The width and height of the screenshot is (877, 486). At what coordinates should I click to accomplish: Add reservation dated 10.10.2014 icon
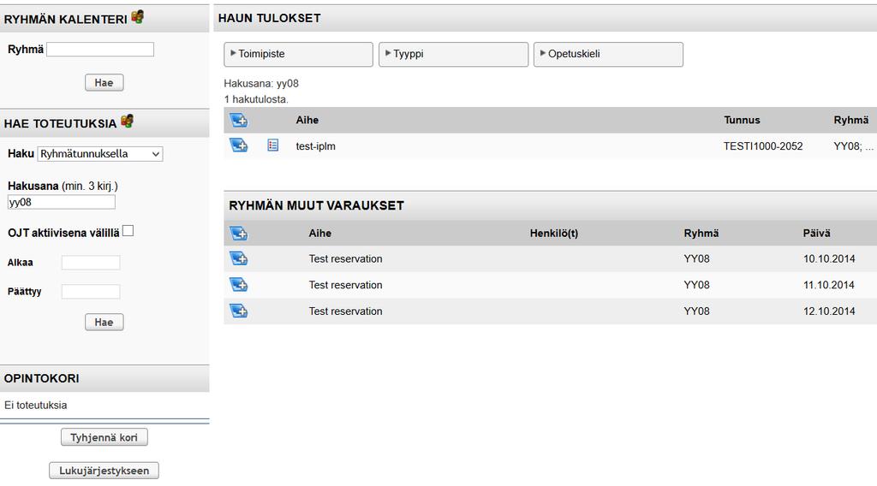tap(239, 258)
